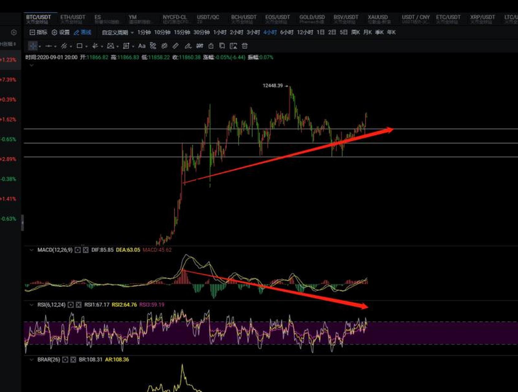The width and height of the screenshot is (518, 392).
Task: Remove the RSI indicator with X icon
Action: pos(79,305)
